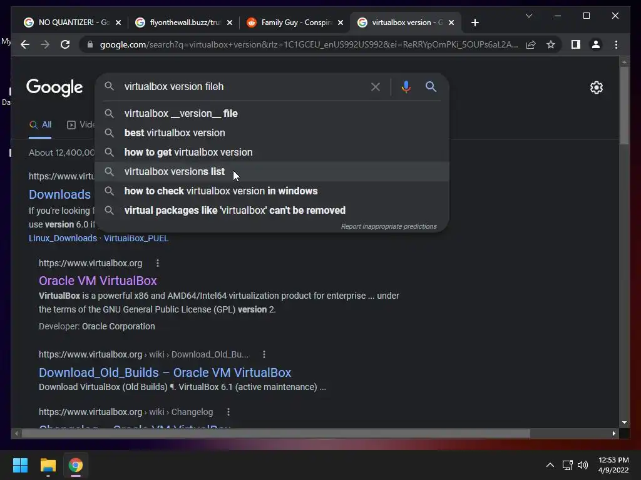Open options for virtualbox.org result

coord(158,263)
